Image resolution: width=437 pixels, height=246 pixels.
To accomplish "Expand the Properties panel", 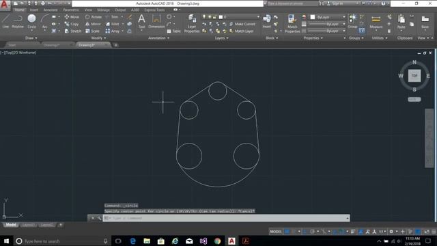I will coord(313,38).
